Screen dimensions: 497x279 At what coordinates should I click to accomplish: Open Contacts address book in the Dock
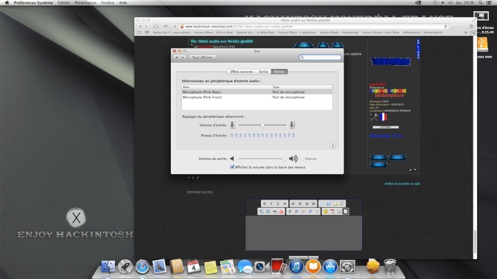(x=176, y=267)
